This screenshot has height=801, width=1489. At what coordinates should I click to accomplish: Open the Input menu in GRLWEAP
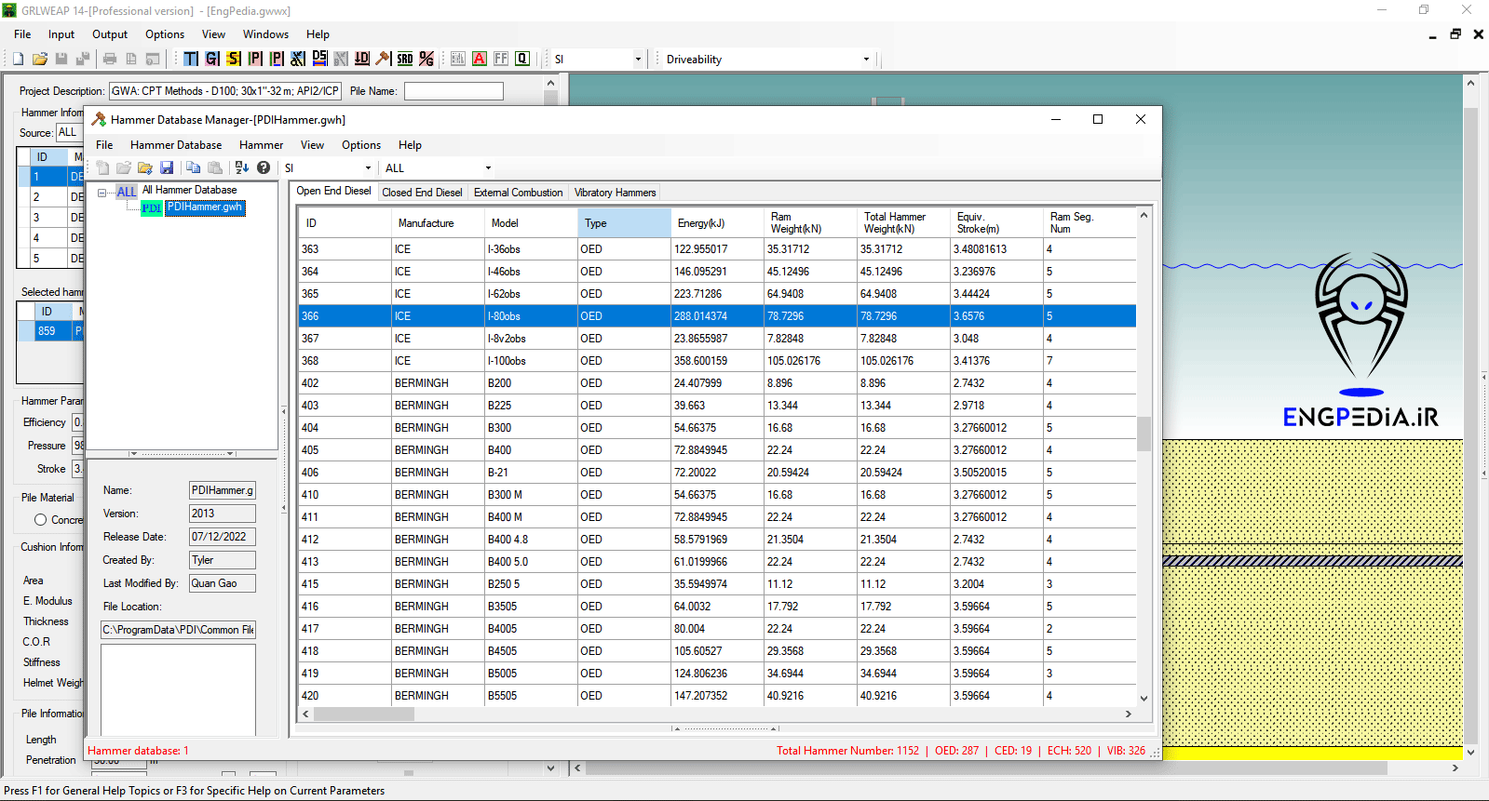(x=61, y=34)
